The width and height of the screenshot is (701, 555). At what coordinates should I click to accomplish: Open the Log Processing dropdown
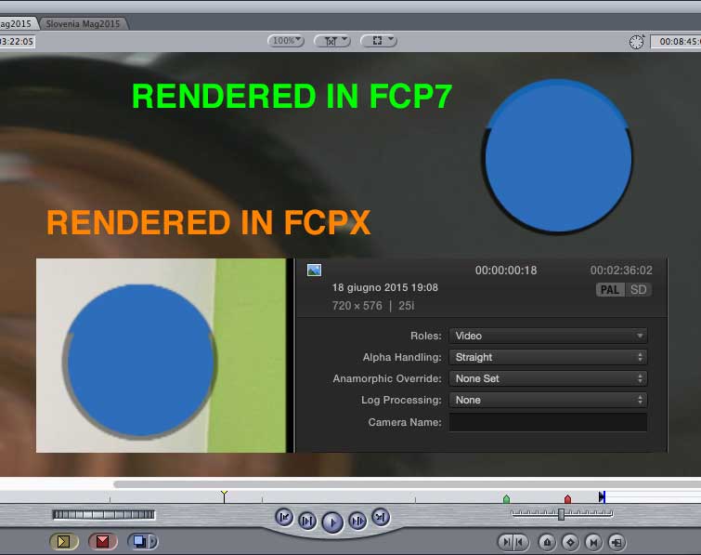pos(548,400)
